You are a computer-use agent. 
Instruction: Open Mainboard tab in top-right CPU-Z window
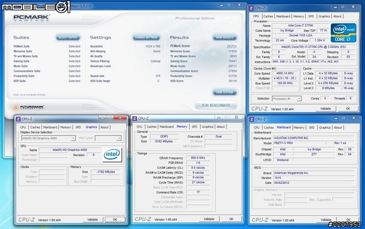[283, 17]
